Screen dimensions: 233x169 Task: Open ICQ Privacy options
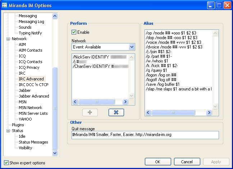tap(29, 67)
